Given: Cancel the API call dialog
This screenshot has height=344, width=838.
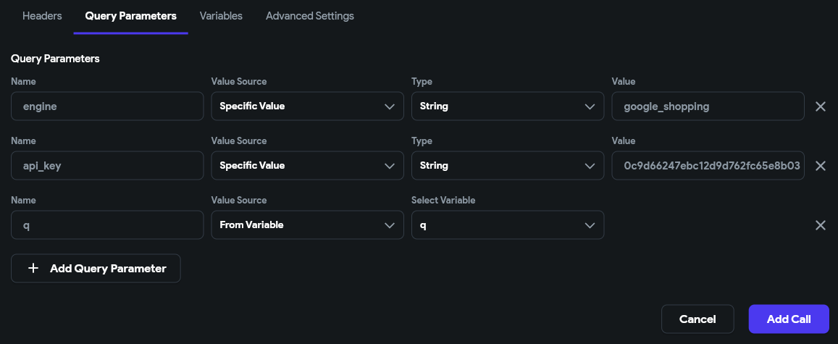Looking at the screenshot, I should pyautogui.click(x=697, y=319).
